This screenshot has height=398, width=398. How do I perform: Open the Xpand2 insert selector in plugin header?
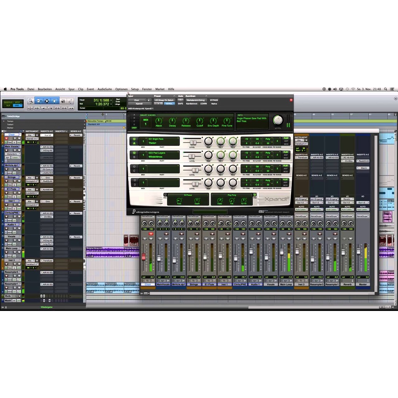(x=140, y=104)
